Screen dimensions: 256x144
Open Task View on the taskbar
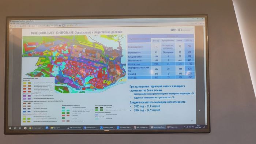pyautogui.click(x=20, y=128)
